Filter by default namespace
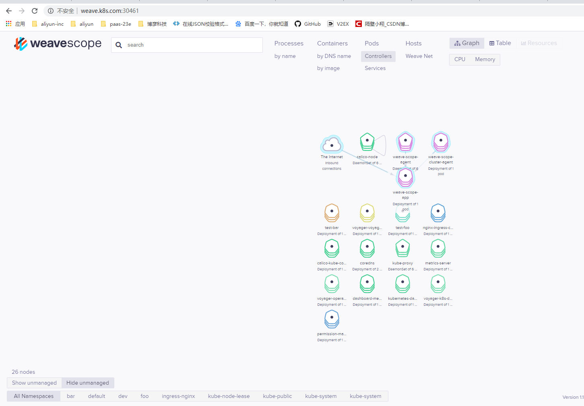The height and width of the screenshot is (406, 584). pyautogui.click(x=97, y=396)
